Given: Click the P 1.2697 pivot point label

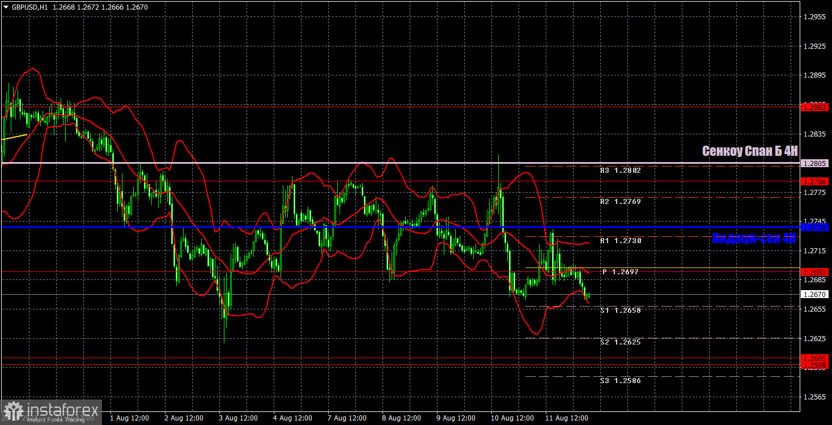Looking at the screenshot, I should [x=621, y=272].
